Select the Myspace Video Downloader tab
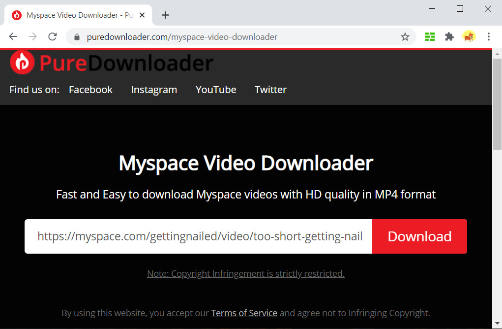 (78, 15)
